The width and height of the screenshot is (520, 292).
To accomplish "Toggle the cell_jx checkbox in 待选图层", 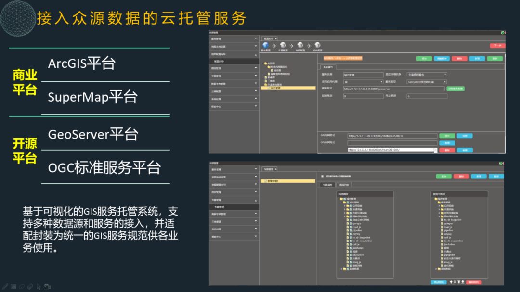I will pyautogui.click(x=351, y=244).
